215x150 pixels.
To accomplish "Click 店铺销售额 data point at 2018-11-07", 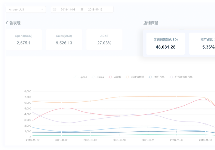I will pos(33,101).
